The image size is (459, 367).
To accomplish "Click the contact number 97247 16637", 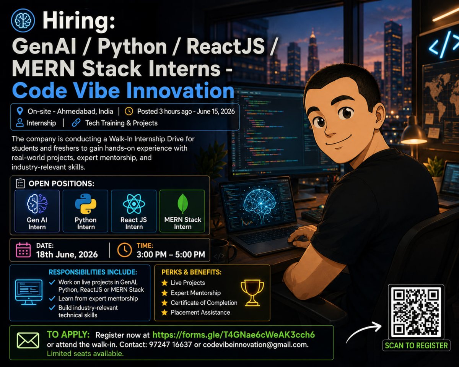I will (170, 345).
